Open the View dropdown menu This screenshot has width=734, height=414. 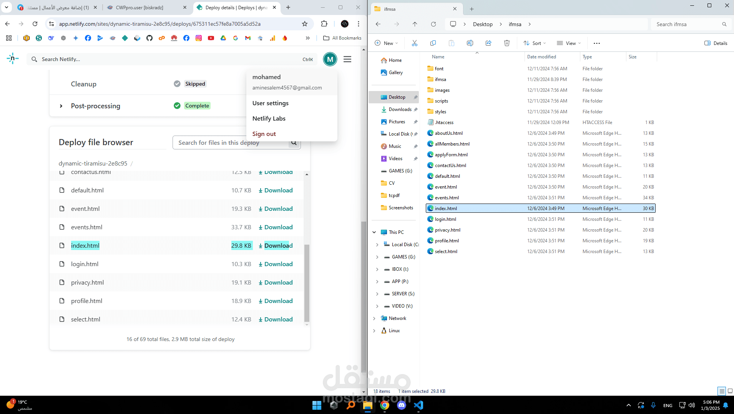click(x=569, y=43)
